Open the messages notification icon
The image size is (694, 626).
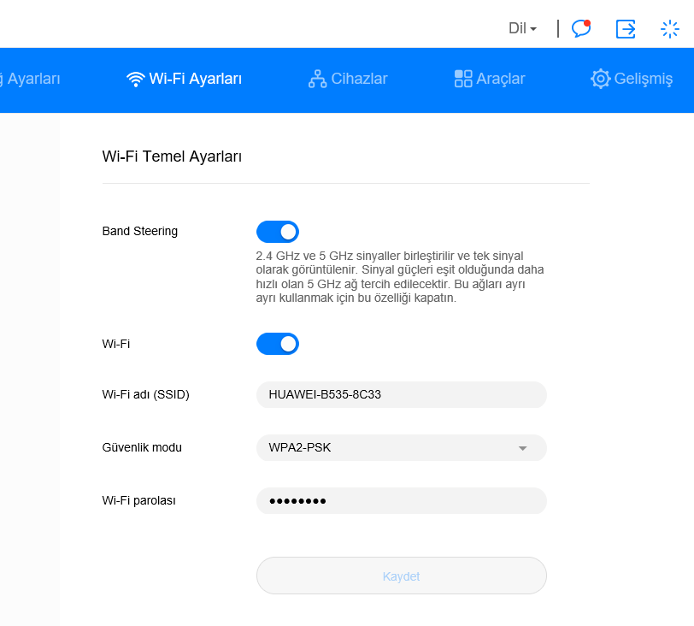pyautogui.click(x=581, y=28)
